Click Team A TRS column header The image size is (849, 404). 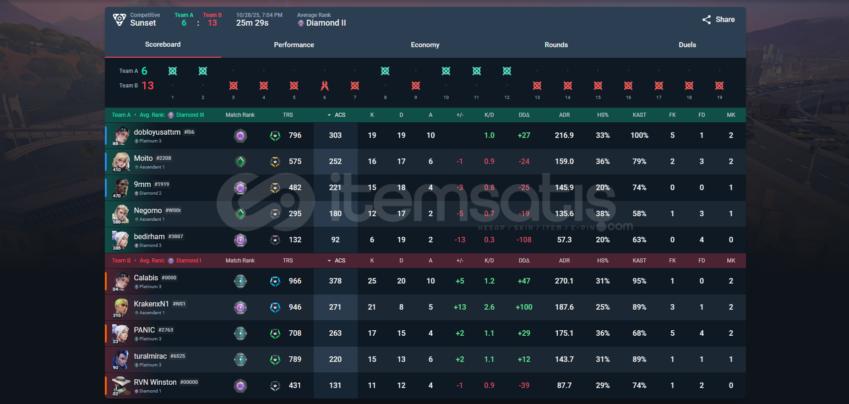288,115
